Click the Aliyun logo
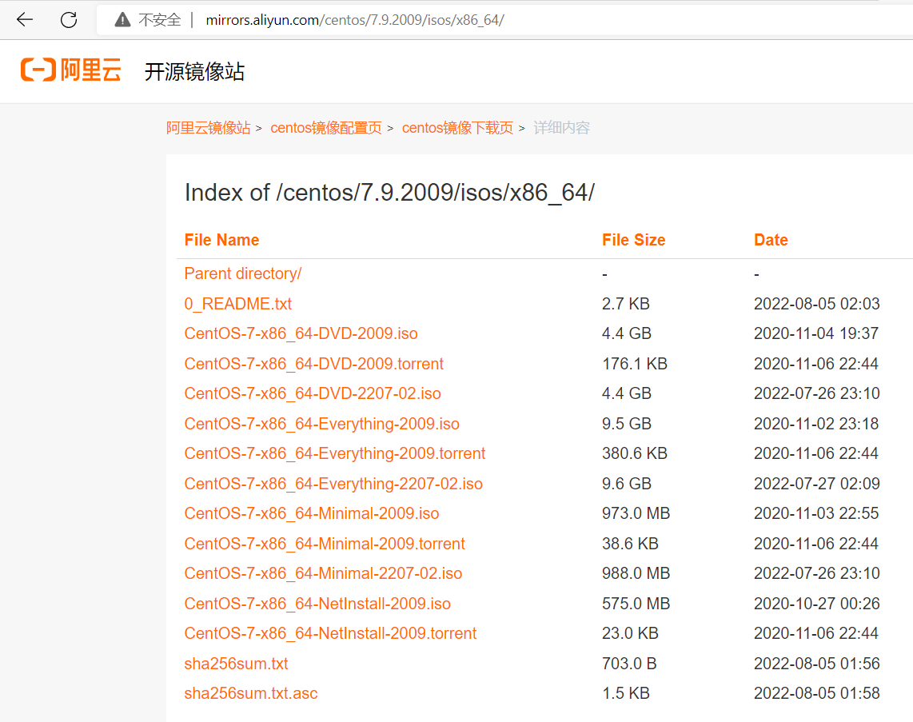The width and height of the screenshot is (913, 722). [71, 70]
